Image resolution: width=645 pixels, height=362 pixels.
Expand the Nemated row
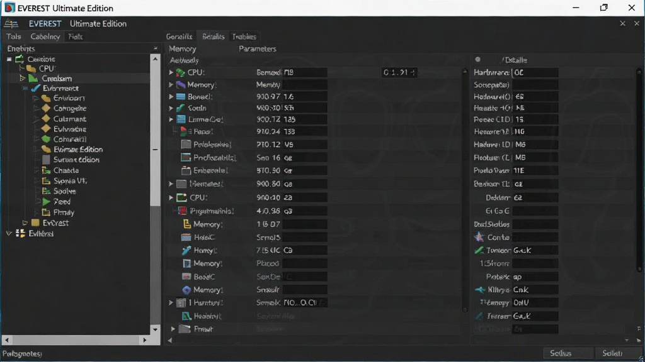pyautogui.click(x=171, y=184)
